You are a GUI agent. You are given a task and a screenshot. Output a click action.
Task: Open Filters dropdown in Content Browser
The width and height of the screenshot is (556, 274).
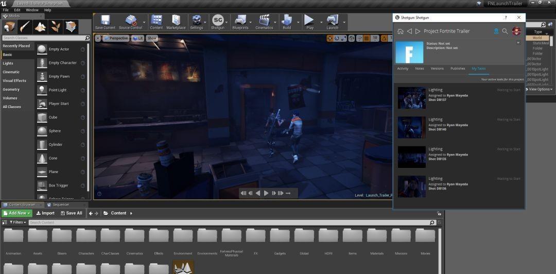point(16,222)
